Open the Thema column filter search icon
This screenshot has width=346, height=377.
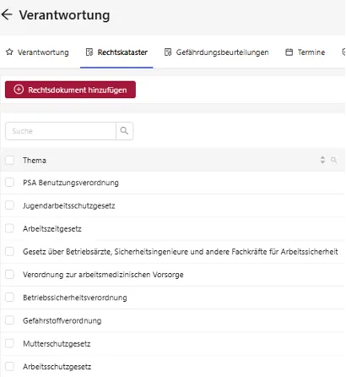(333, 161)
